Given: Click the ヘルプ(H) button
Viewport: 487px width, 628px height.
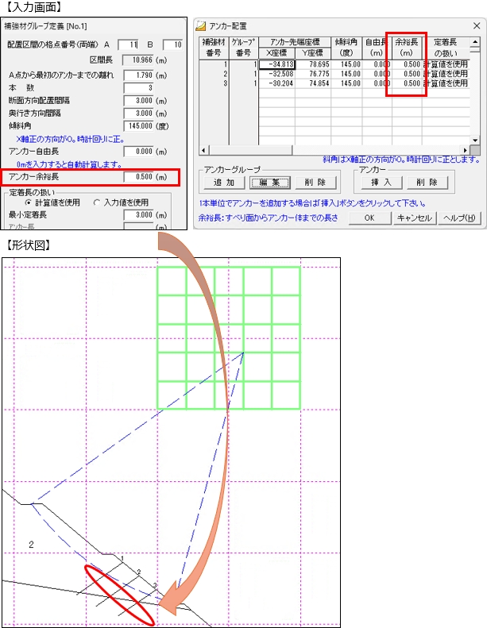Looking at the screenshot, I should 459,218.
